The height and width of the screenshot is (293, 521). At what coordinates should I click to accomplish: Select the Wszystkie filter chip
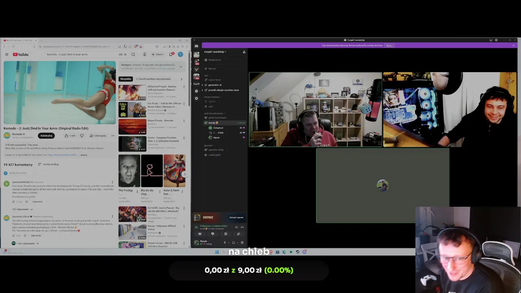point(126,79)
